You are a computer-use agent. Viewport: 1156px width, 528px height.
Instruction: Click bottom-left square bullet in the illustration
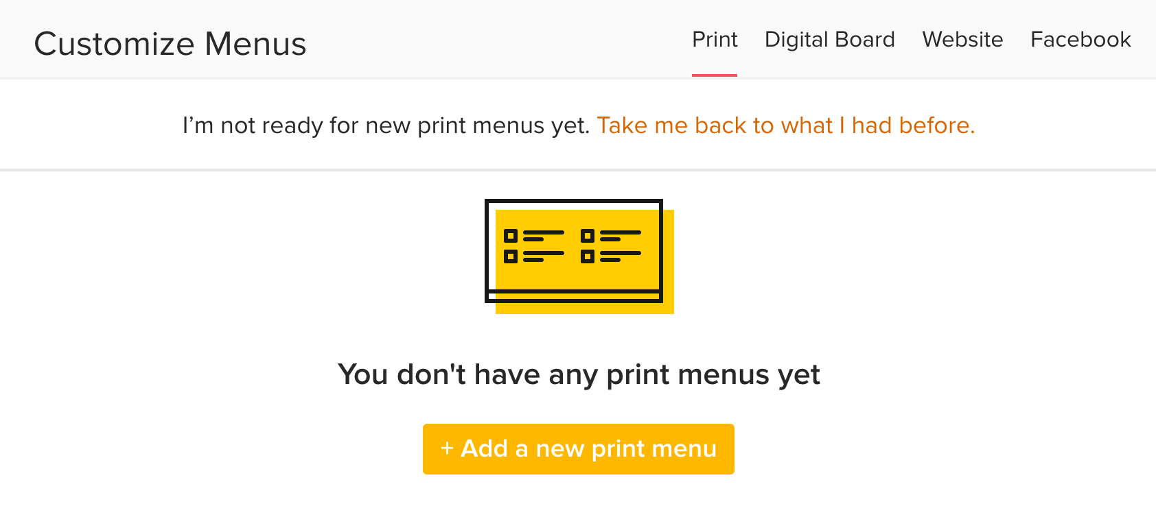511,256
